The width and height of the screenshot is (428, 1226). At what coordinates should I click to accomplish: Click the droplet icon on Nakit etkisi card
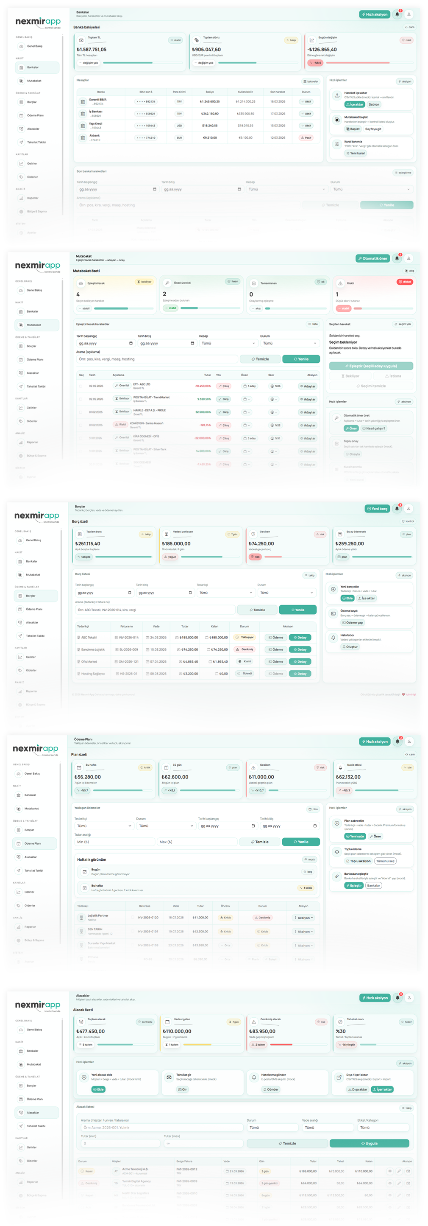[340, 767]
